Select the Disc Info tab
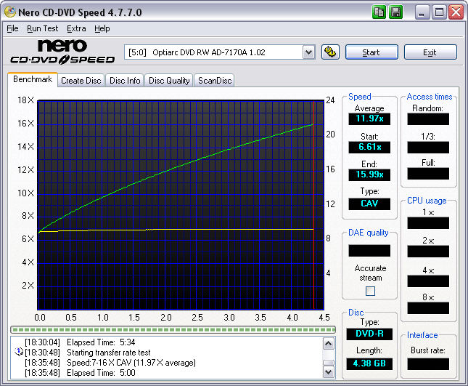Image resolution: width=468 pixels, height=386 pixels. [125, 81]
